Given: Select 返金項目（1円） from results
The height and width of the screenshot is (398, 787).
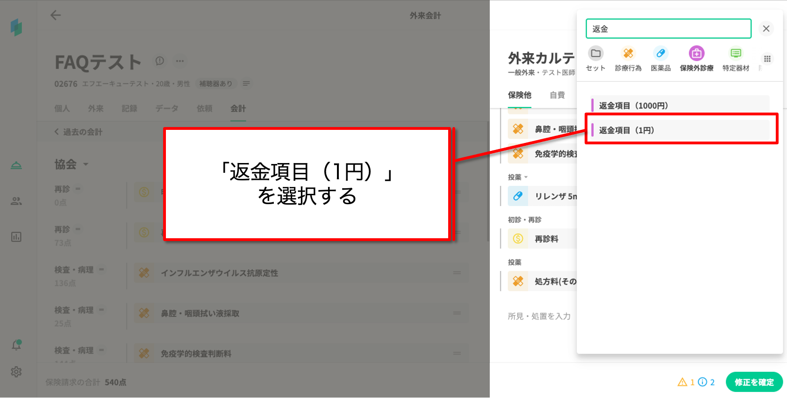Looking at the screenshot, I should (680, 130).
